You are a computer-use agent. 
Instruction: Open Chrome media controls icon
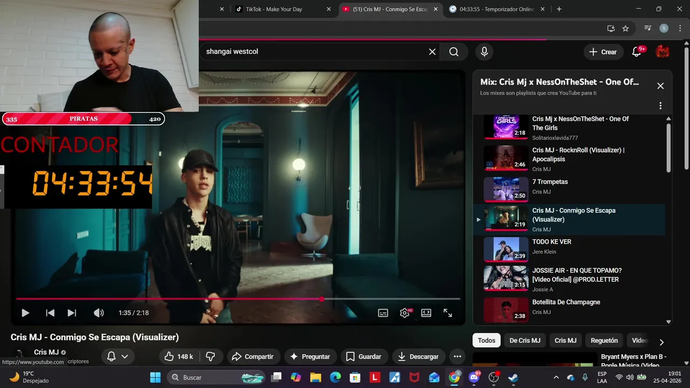click(648, 29)
